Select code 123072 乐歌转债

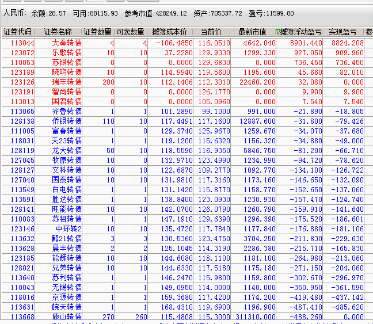point(22,53)
